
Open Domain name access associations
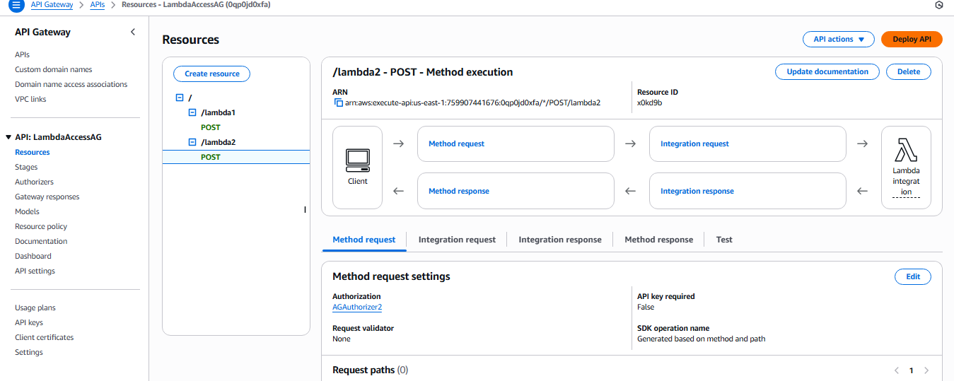(71, 84)
